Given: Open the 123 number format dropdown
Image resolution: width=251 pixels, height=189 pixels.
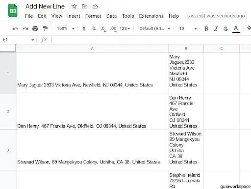Looking at the screenshot, I should click(x=125, y=28).
